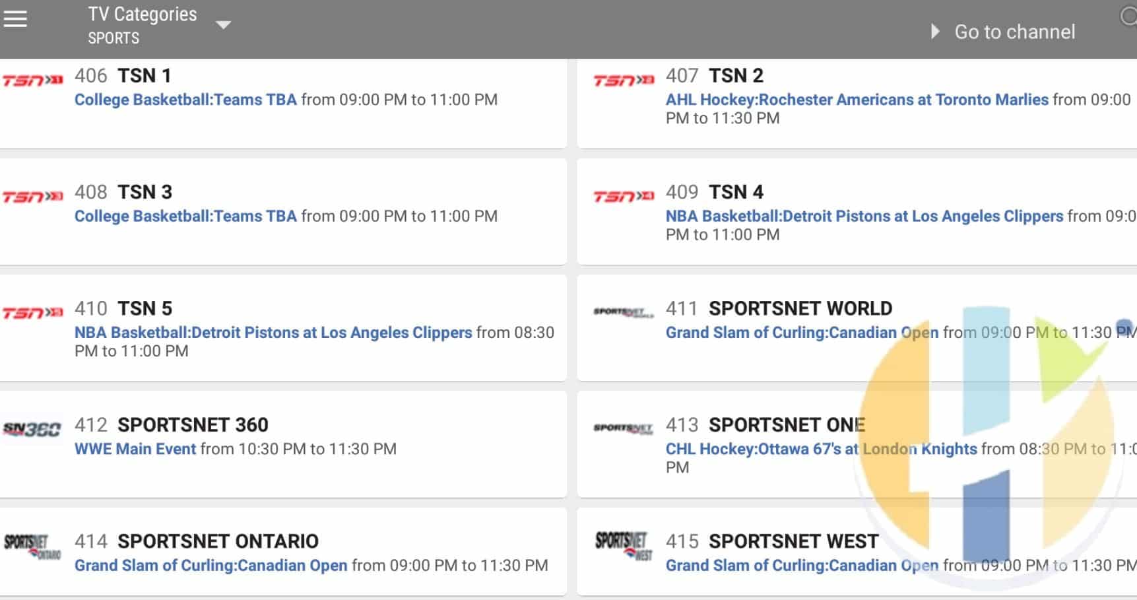
Task: Click the TSN logo for channel 406
Action: tap(33, 81)
